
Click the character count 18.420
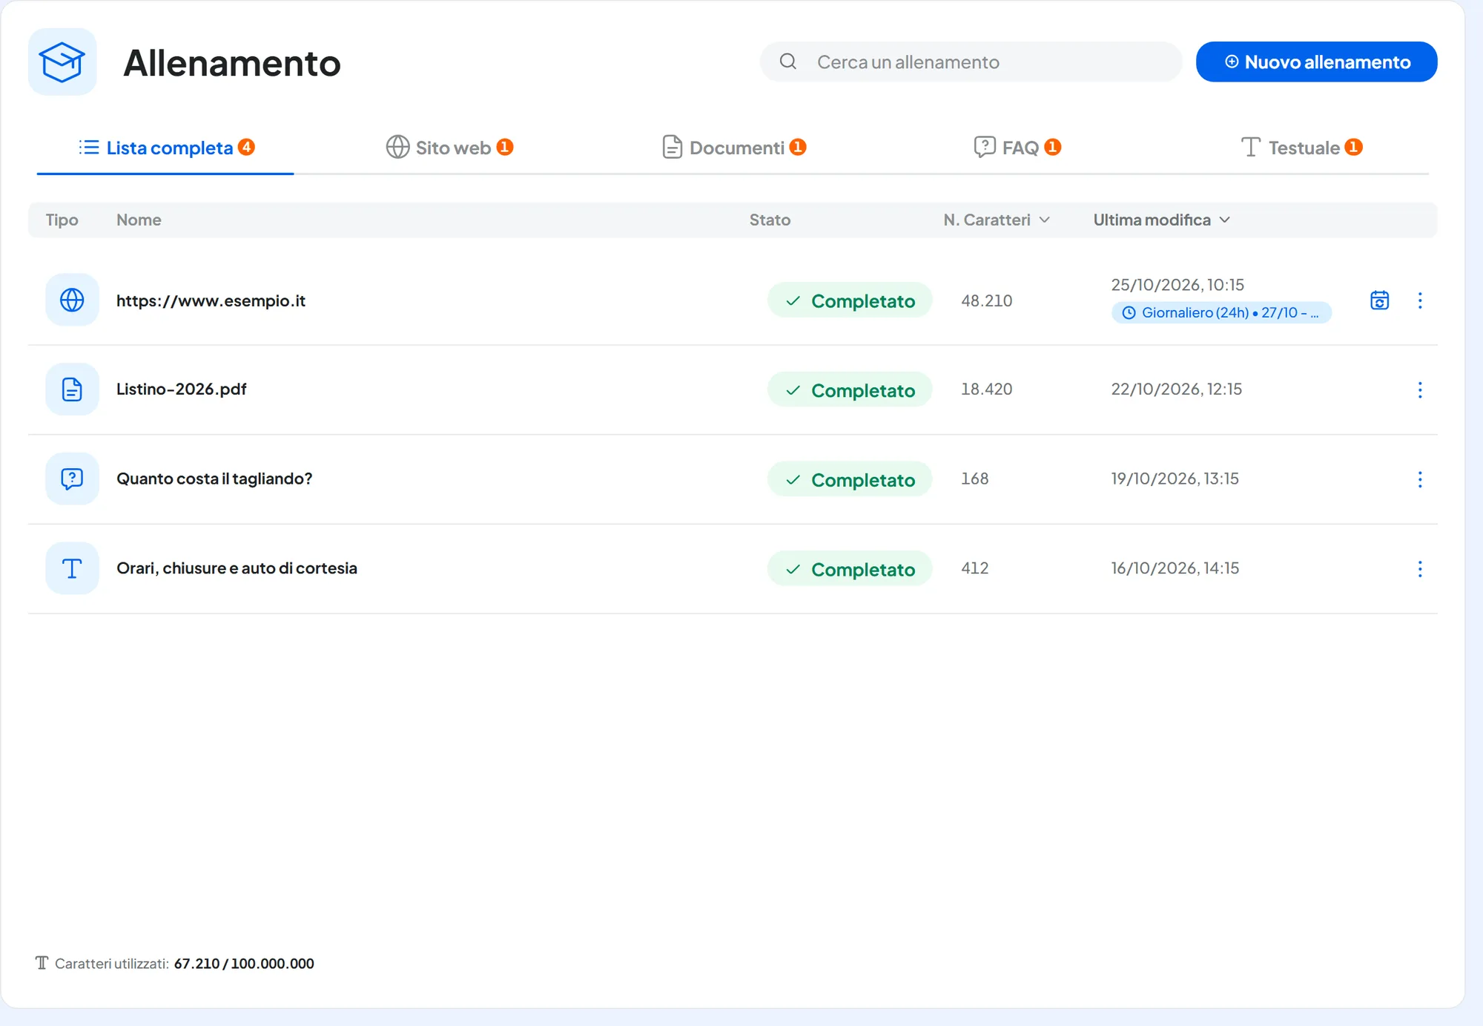986,389
